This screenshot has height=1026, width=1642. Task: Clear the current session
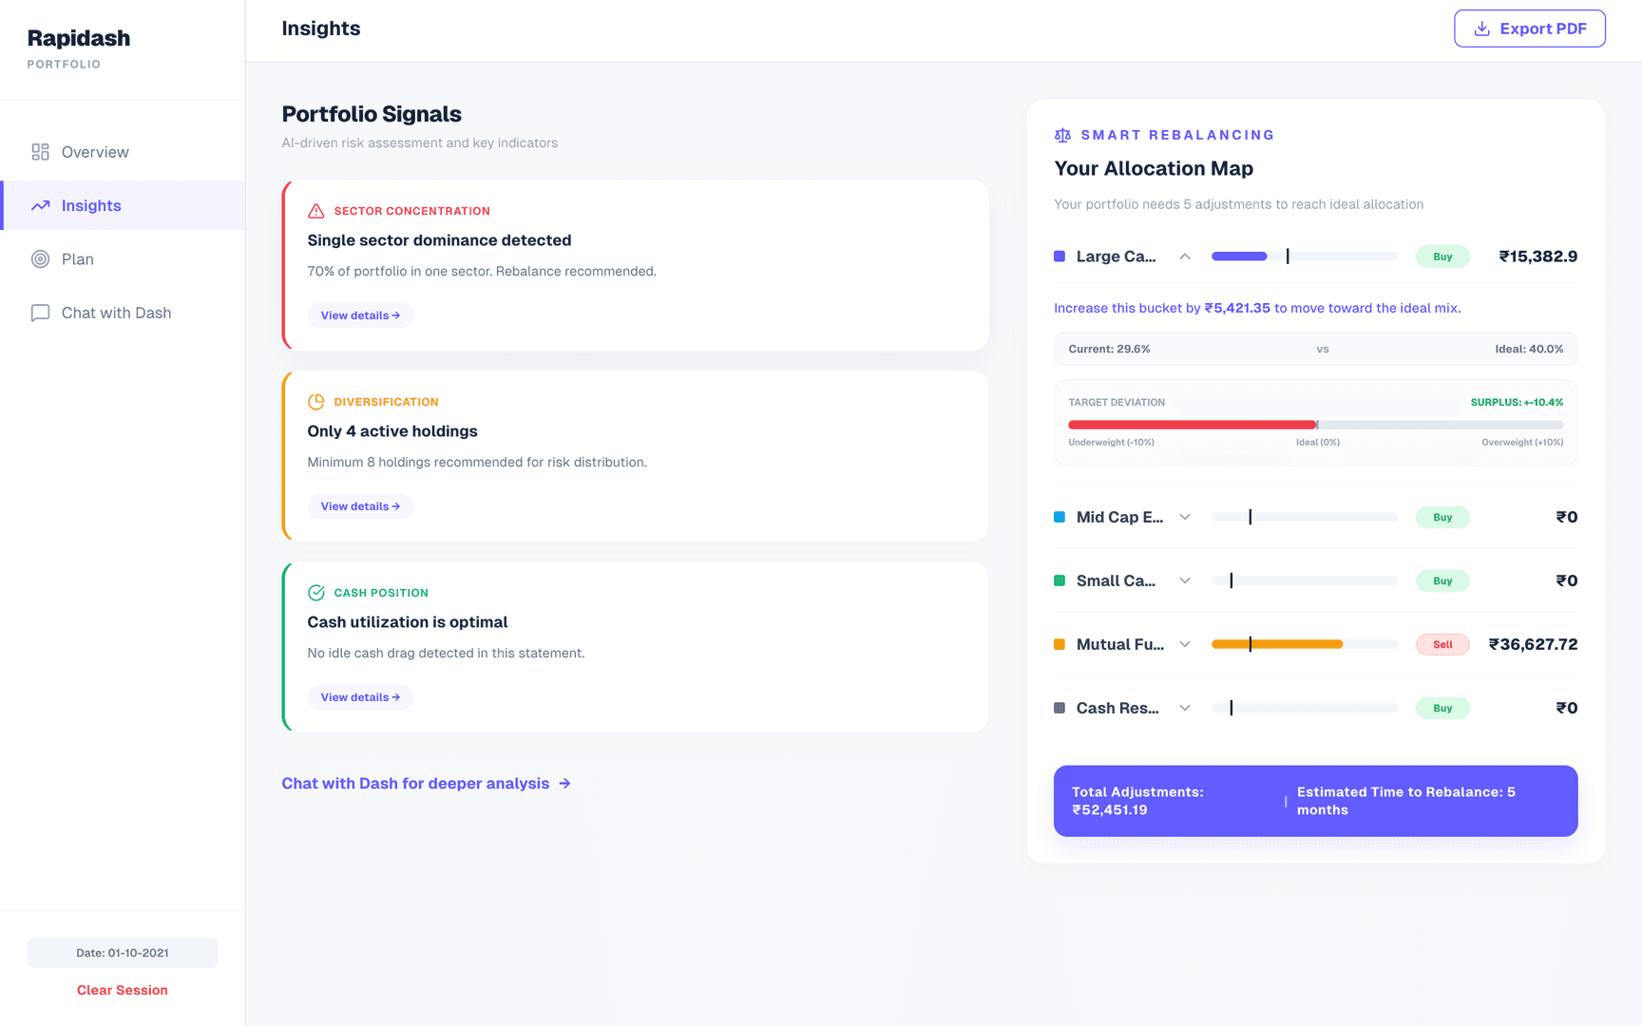pos(123,990)
